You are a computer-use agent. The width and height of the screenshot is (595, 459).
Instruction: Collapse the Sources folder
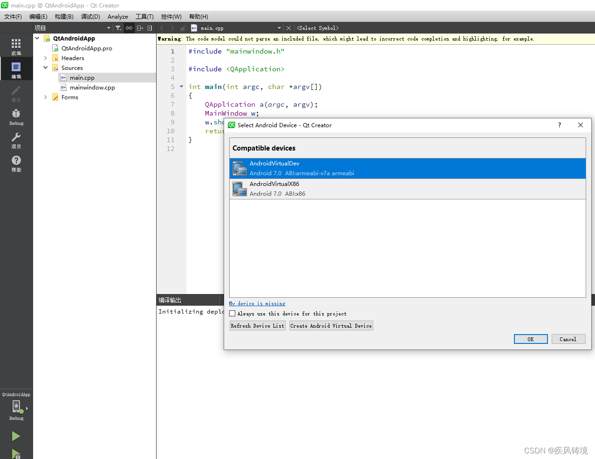tap(45, 68)
